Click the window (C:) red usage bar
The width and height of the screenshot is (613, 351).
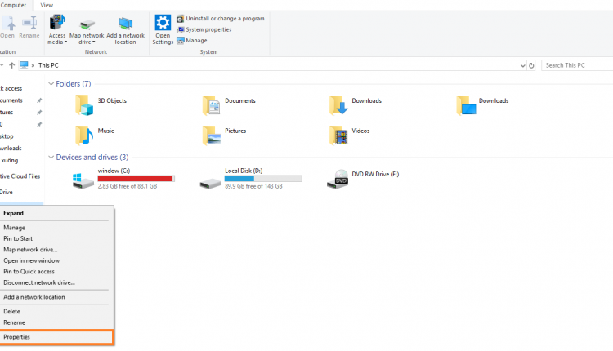pos(136,179)
